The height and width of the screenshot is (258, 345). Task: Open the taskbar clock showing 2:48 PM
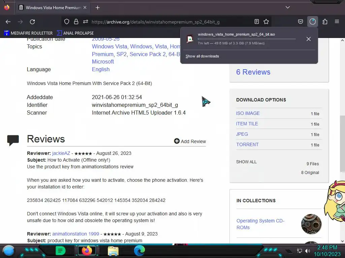tap(327, 251)
